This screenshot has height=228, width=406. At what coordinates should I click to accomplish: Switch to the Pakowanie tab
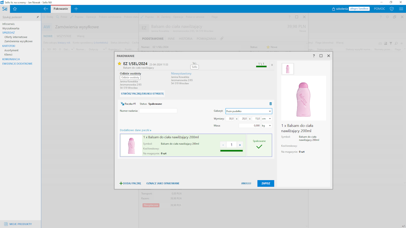click(x=61, y=9)
